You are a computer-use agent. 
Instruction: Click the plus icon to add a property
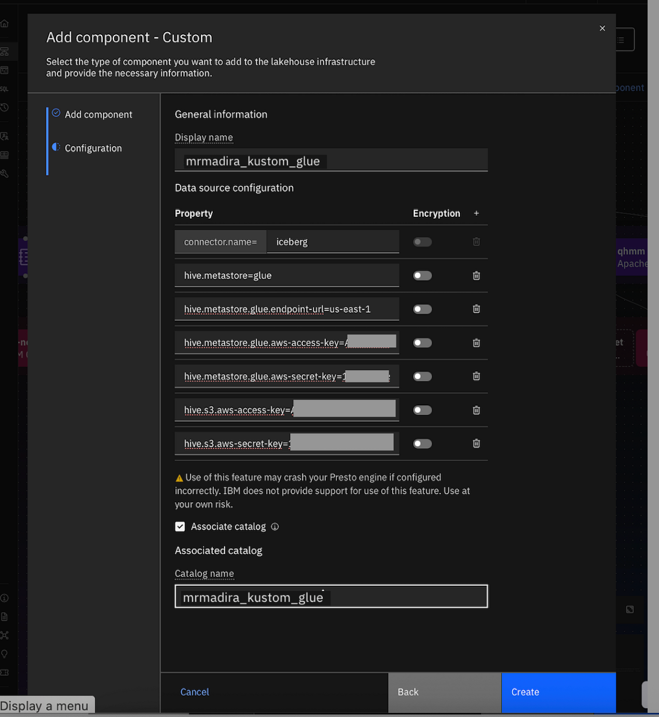pos(476,213)
